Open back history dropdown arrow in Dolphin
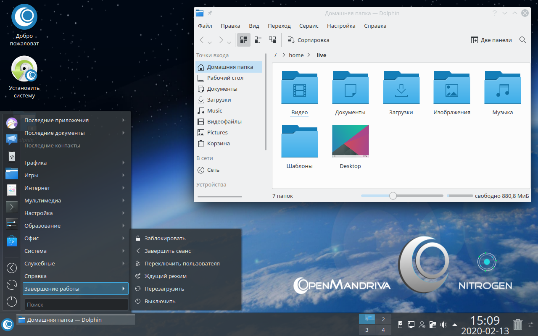 [x=210, y=42]
